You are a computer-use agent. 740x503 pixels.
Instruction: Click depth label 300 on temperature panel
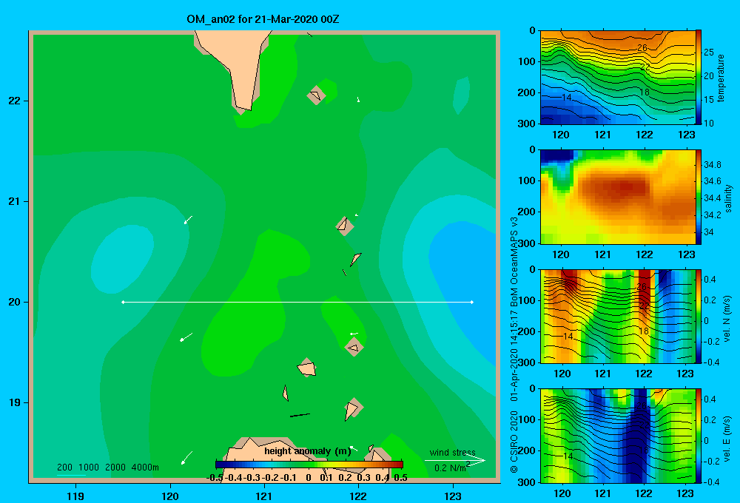click(x=527, y=123)
